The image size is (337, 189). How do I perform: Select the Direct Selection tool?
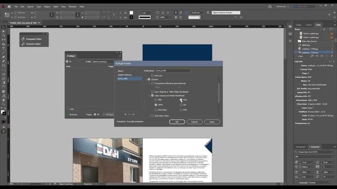[x=4, y=31]
